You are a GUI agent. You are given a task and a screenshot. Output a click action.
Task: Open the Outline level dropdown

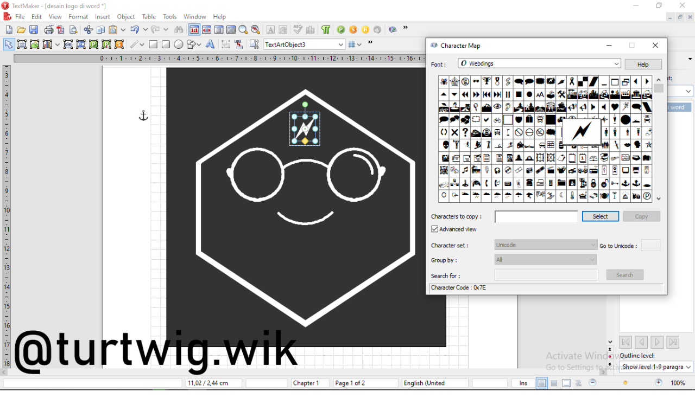pyautogui.click(x=656, y=367)
